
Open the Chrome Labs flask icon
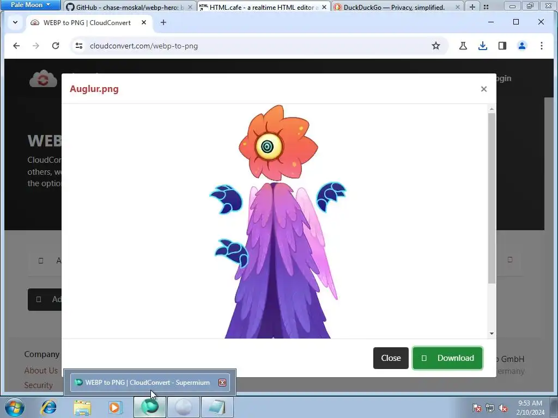[463, 46]
